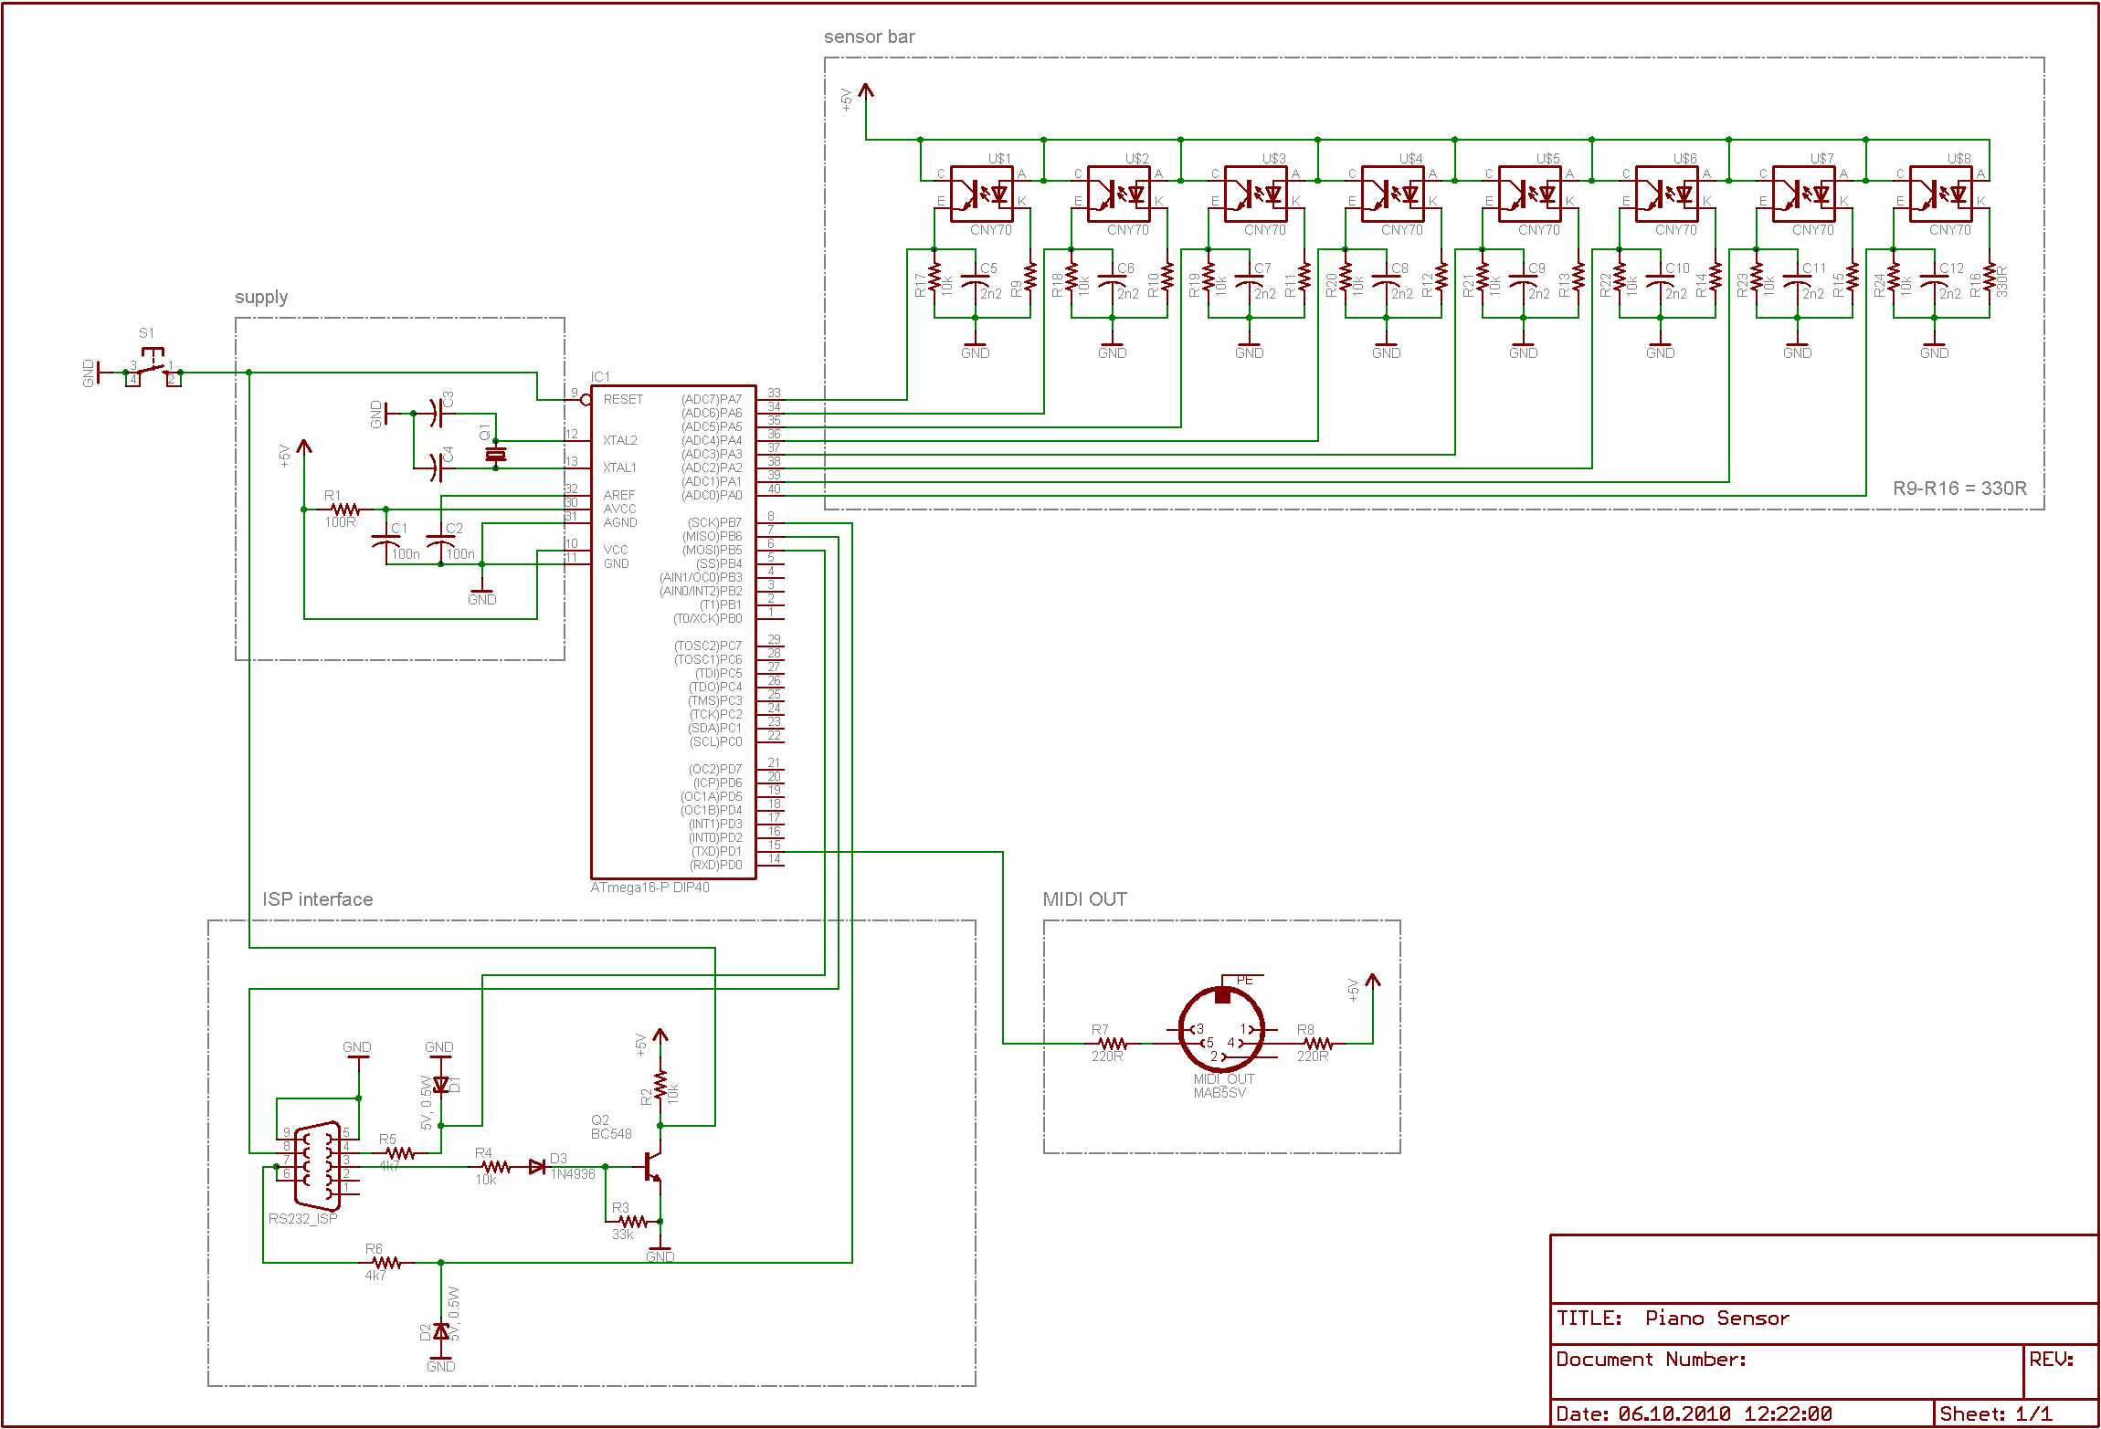Click the U$2 CNY70 optocoupler symbol
The width and height of the screenshot is (2101, 1429).
coord(1119,194)
